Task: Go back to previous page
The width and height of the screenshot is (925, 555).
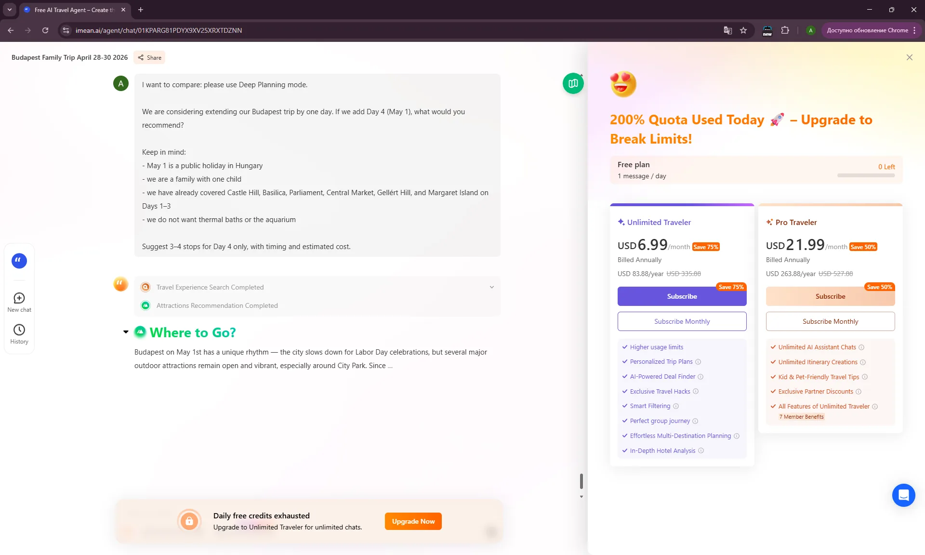Action: pyautogui.click(x=11, y=30)
